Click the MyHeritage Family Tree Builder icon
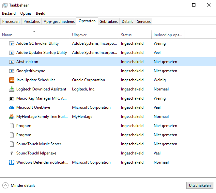 pyautogui.click(x=12, y=117)
